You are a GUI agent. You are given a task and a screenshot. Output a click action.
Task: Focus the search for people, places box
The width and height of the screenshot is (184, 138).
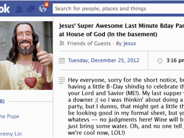[118, 9]
